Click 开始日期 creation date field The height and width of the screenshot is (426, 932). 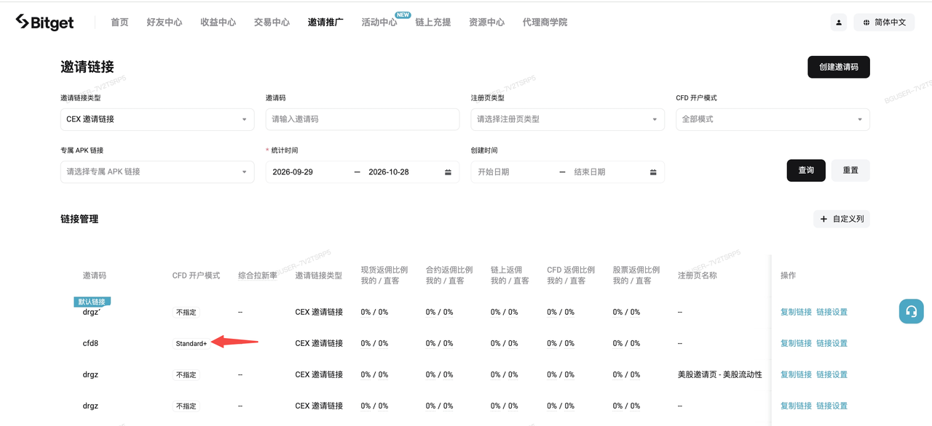click(x=494, y=172)
